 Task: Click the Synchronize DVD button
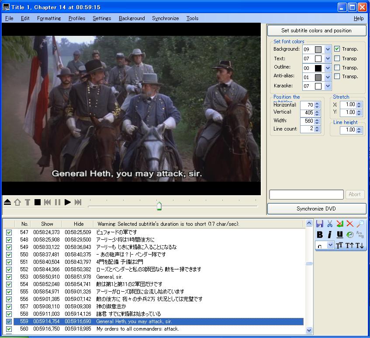(316, 209)
